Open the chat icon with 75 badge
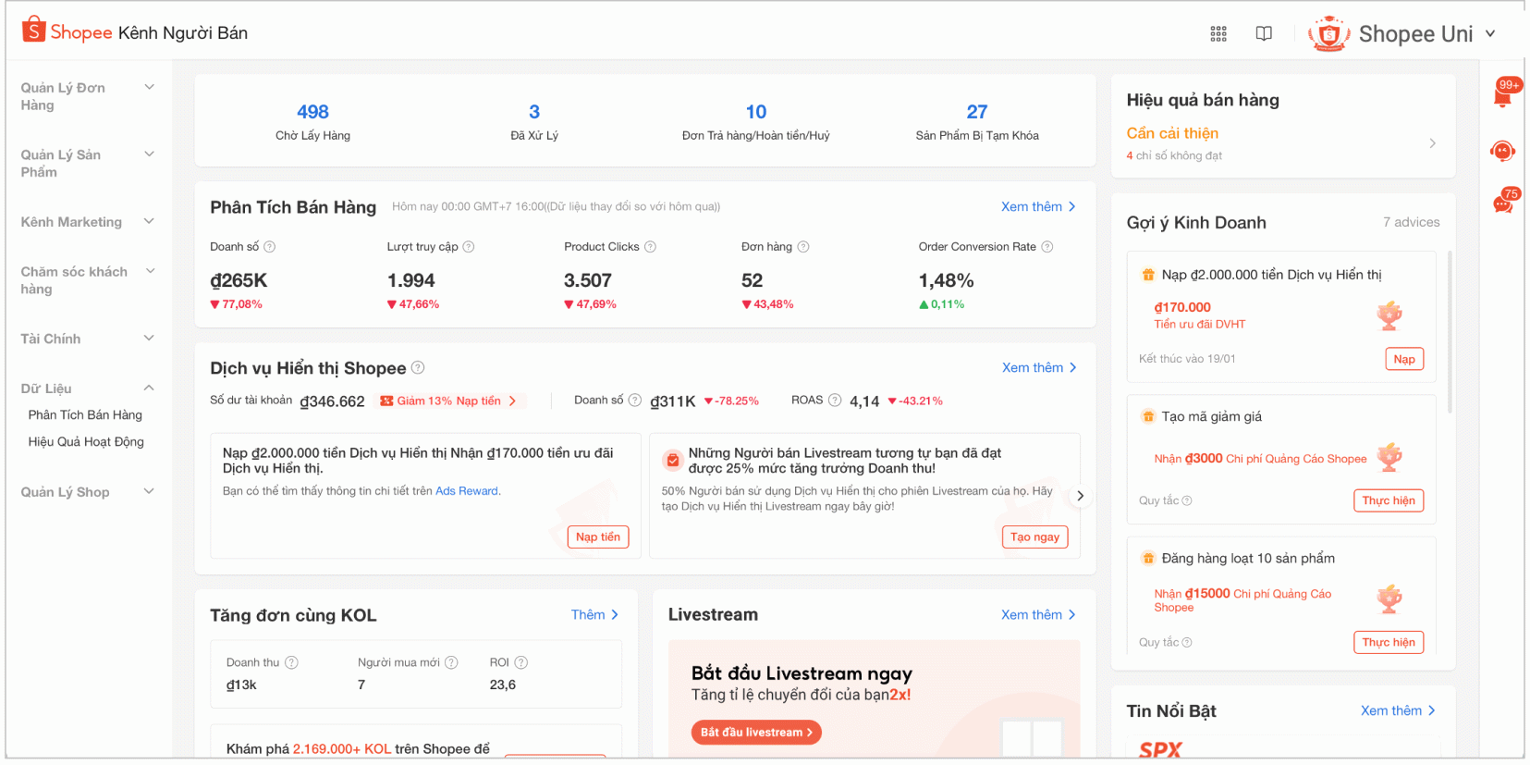 pos(1503,204)
